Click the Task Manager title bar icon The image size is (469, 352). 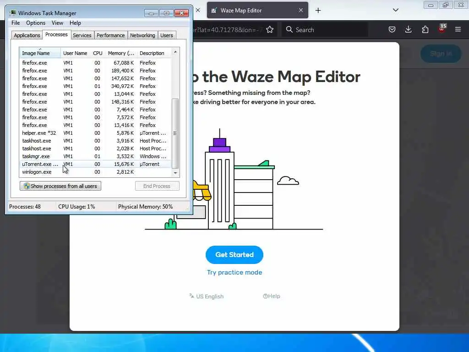pyautogui.click(x=13, y=13)
